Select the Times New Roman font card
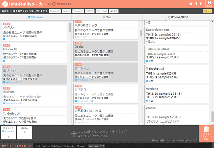The width and height of the screenshot is (214, 148). [x=177, y=55]
